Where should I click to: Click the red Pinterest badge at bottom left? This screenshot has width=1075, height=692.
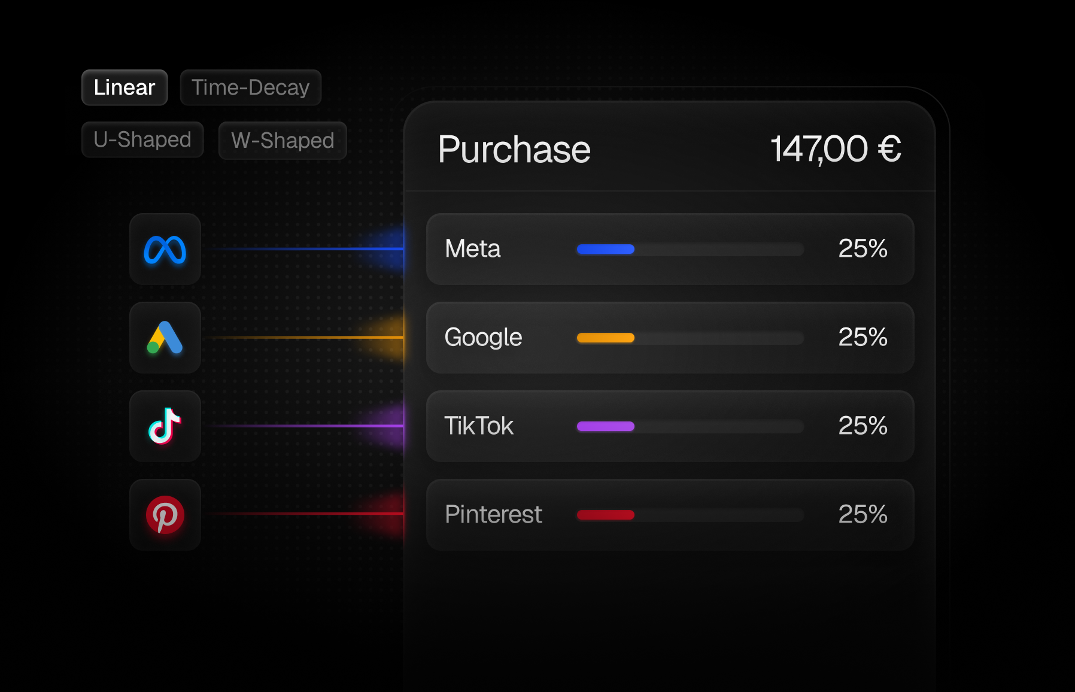point(165,515)
